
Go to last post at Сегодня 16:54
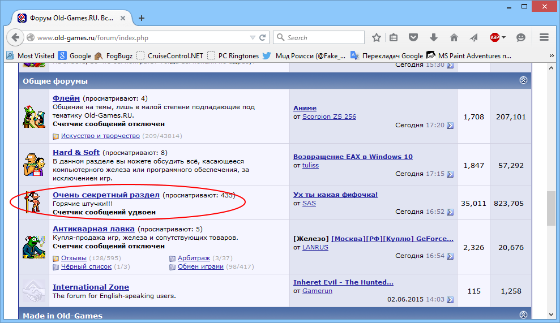450,256
